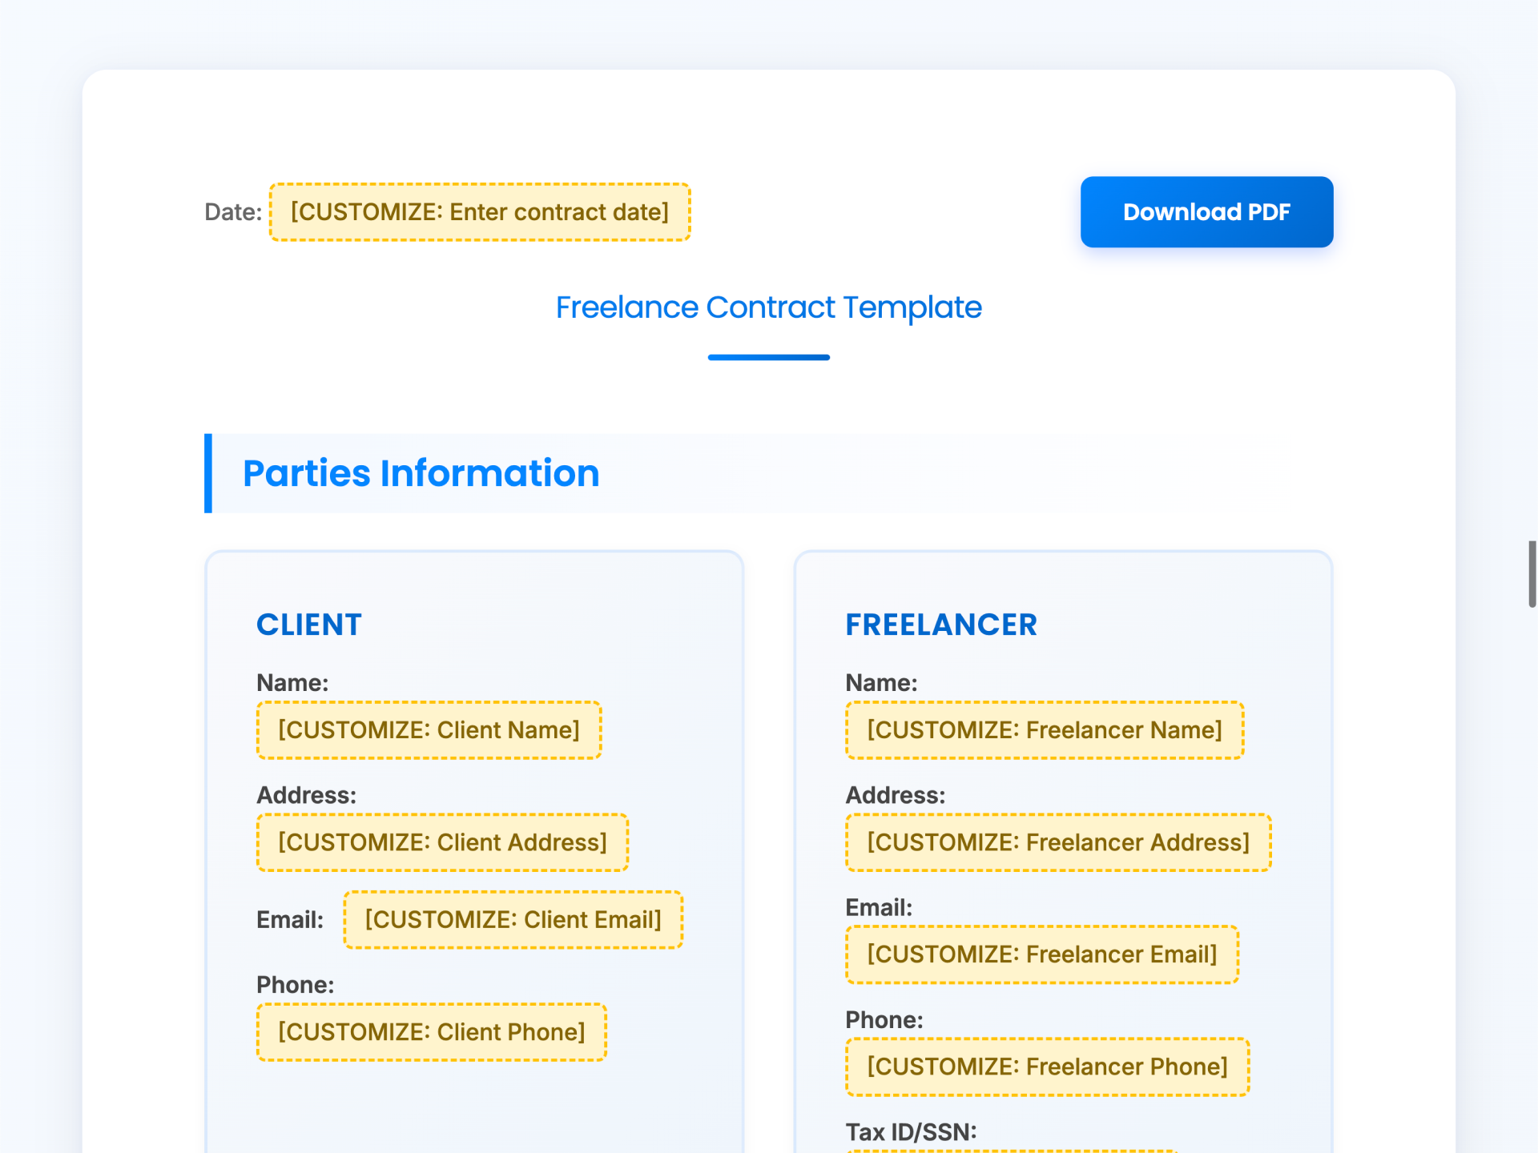Customize the Freelancer Name field
This screenshot has height=1153, width=1538.
pyautogui.click(x=1043, y=729)
